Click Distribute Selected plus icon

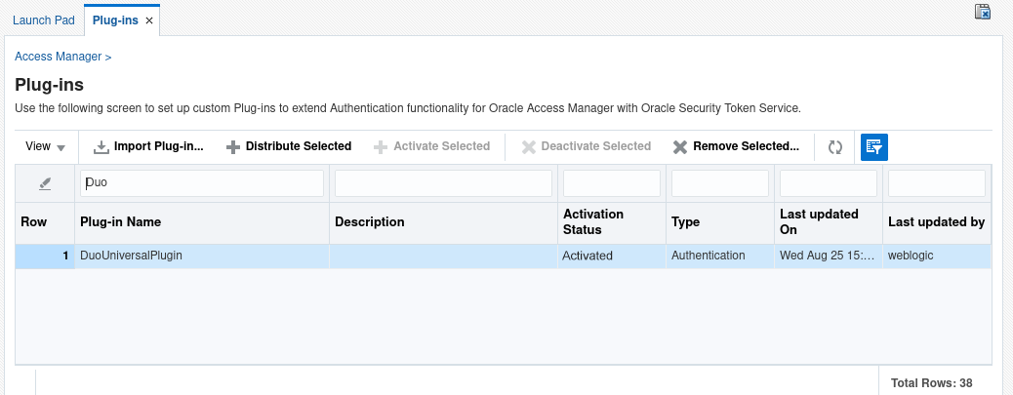click(232, 147)
